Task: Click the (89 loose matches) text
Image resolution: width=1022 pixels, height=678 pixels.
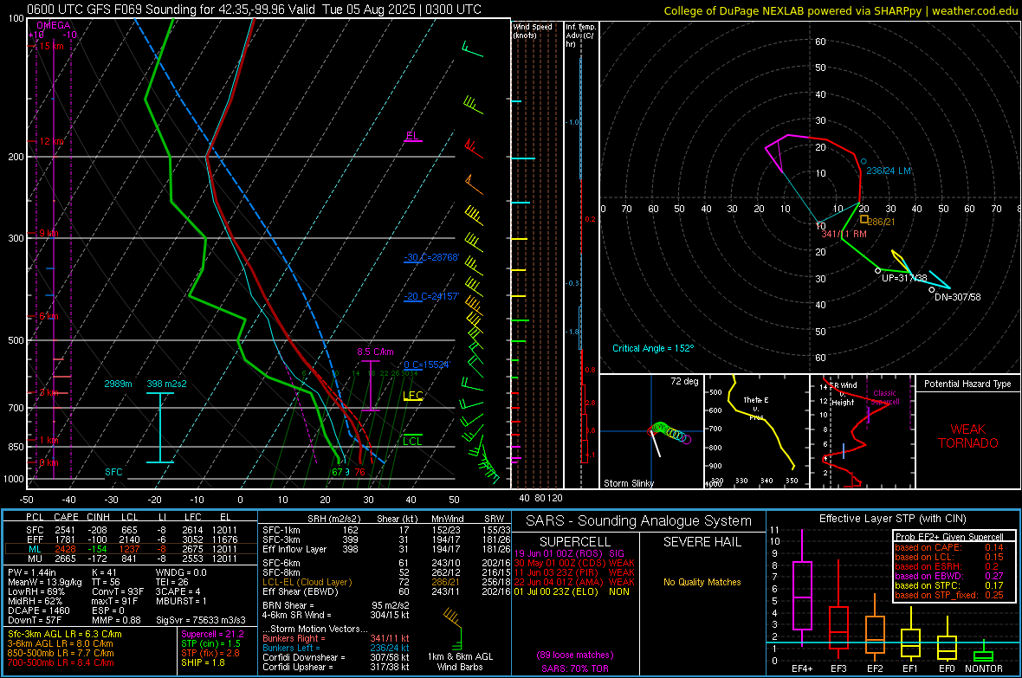Action: 575,655
